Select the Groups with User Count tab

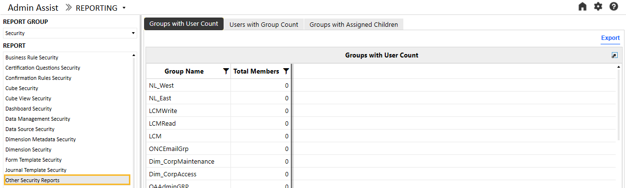click(x=184, y=24)
